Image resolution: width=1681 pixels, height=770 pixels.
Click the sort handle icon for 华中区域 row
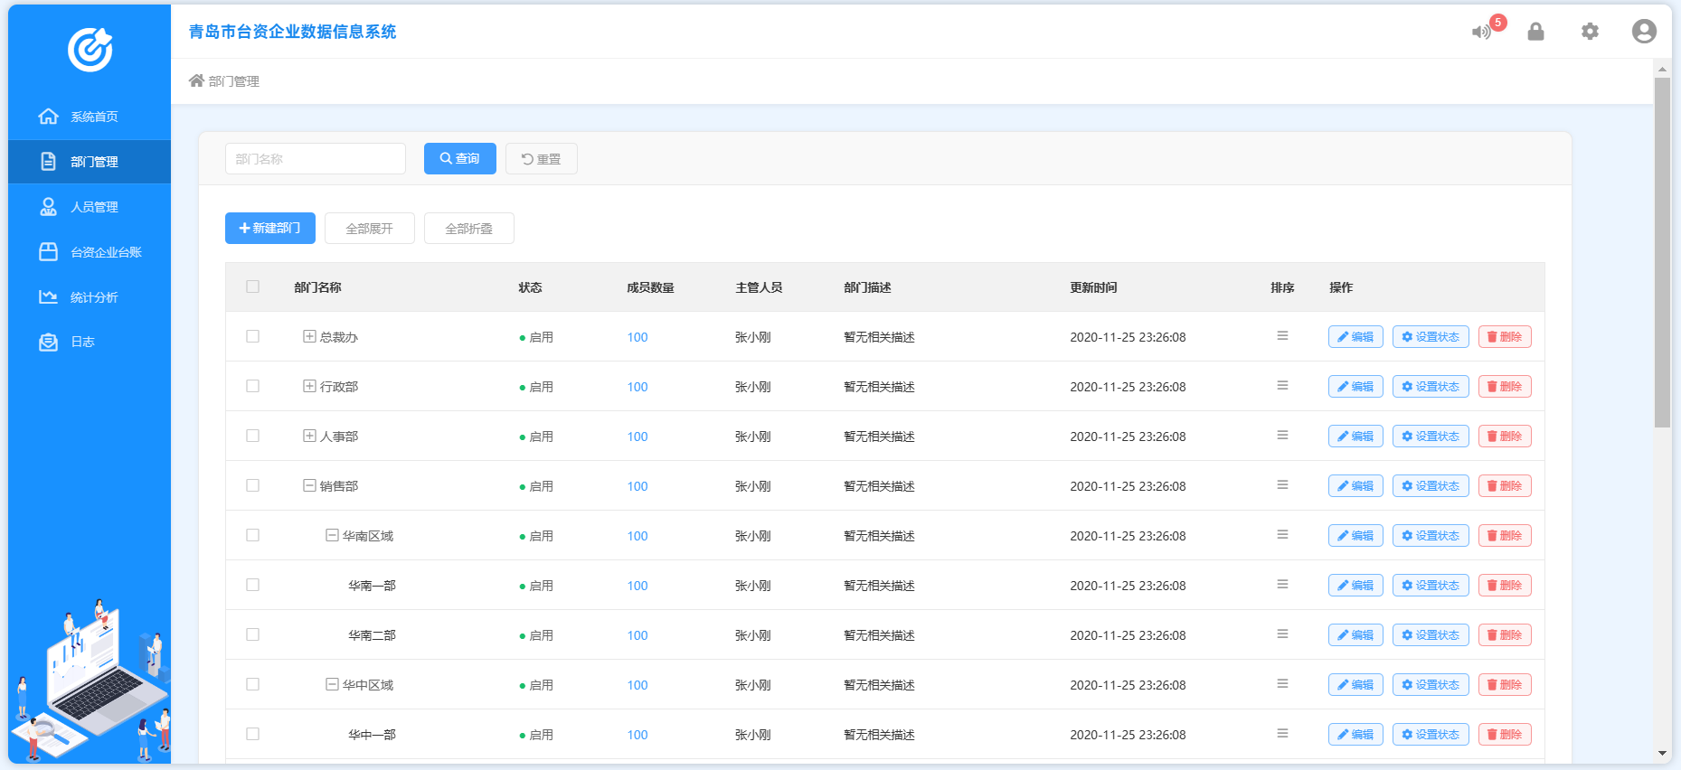coord(1282,684)
